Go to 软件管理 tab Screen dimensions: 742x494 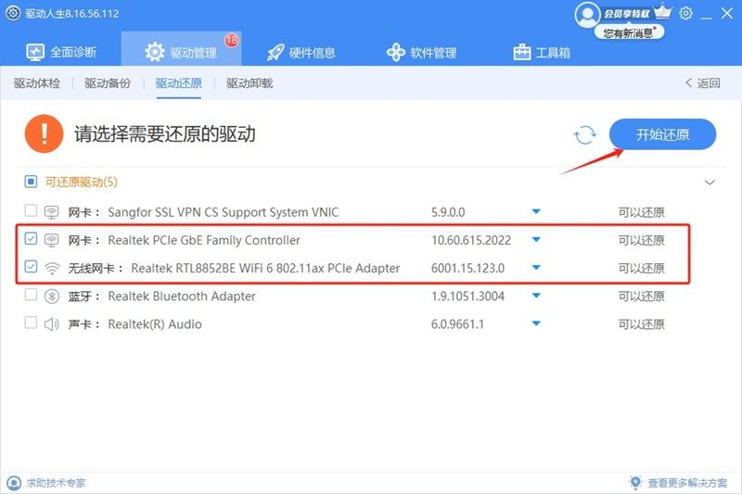[x=422, y=53]
